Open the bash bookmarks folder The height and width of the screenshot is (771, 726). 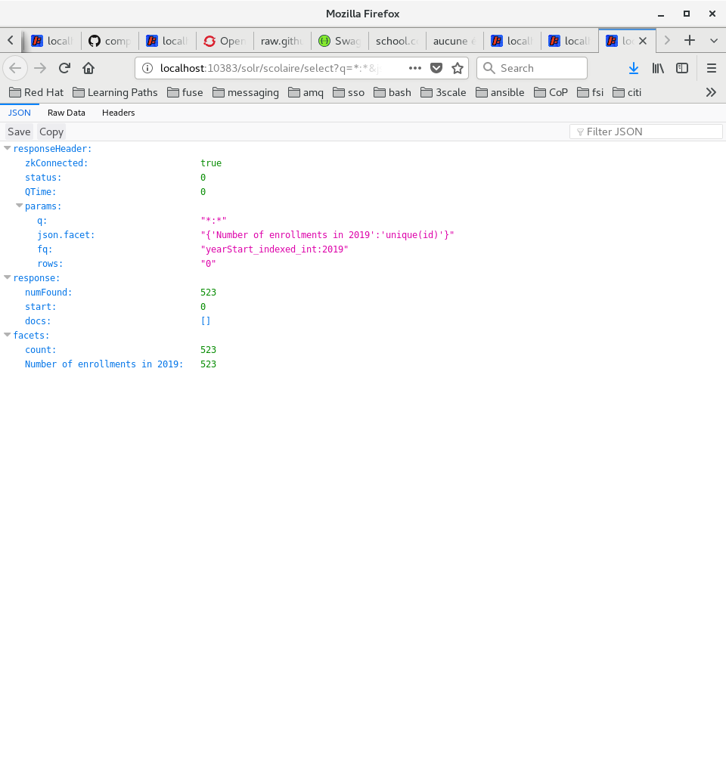coord(392,92)
